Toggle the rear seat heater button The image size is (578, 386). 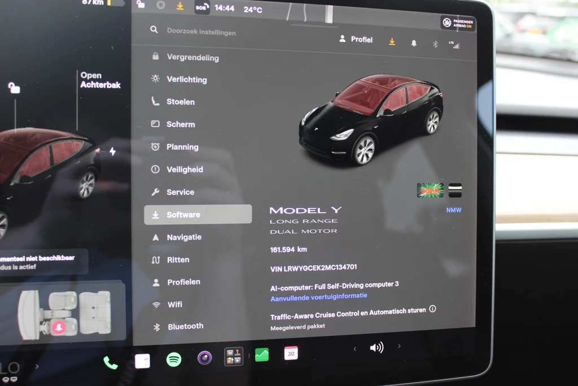click(x=58, y=327)
